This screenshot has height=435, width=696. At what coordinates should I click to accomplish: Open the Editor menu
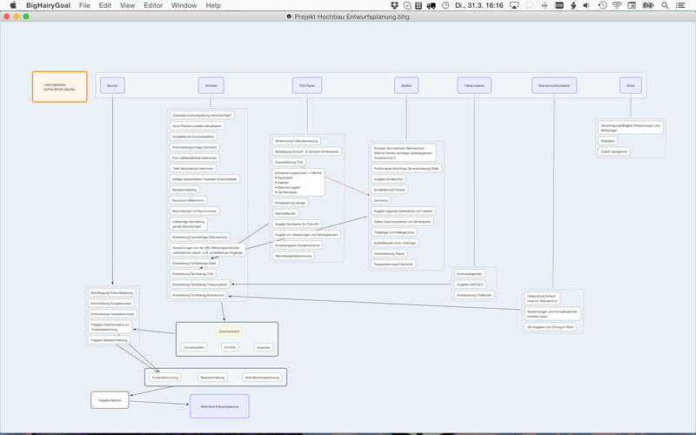[x=153, y=5]
